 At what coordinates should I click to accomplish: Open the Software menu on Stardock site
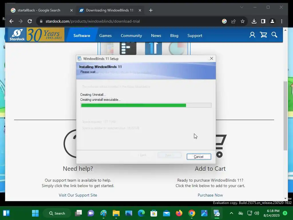pyautogui.click(x=82, y=36)
